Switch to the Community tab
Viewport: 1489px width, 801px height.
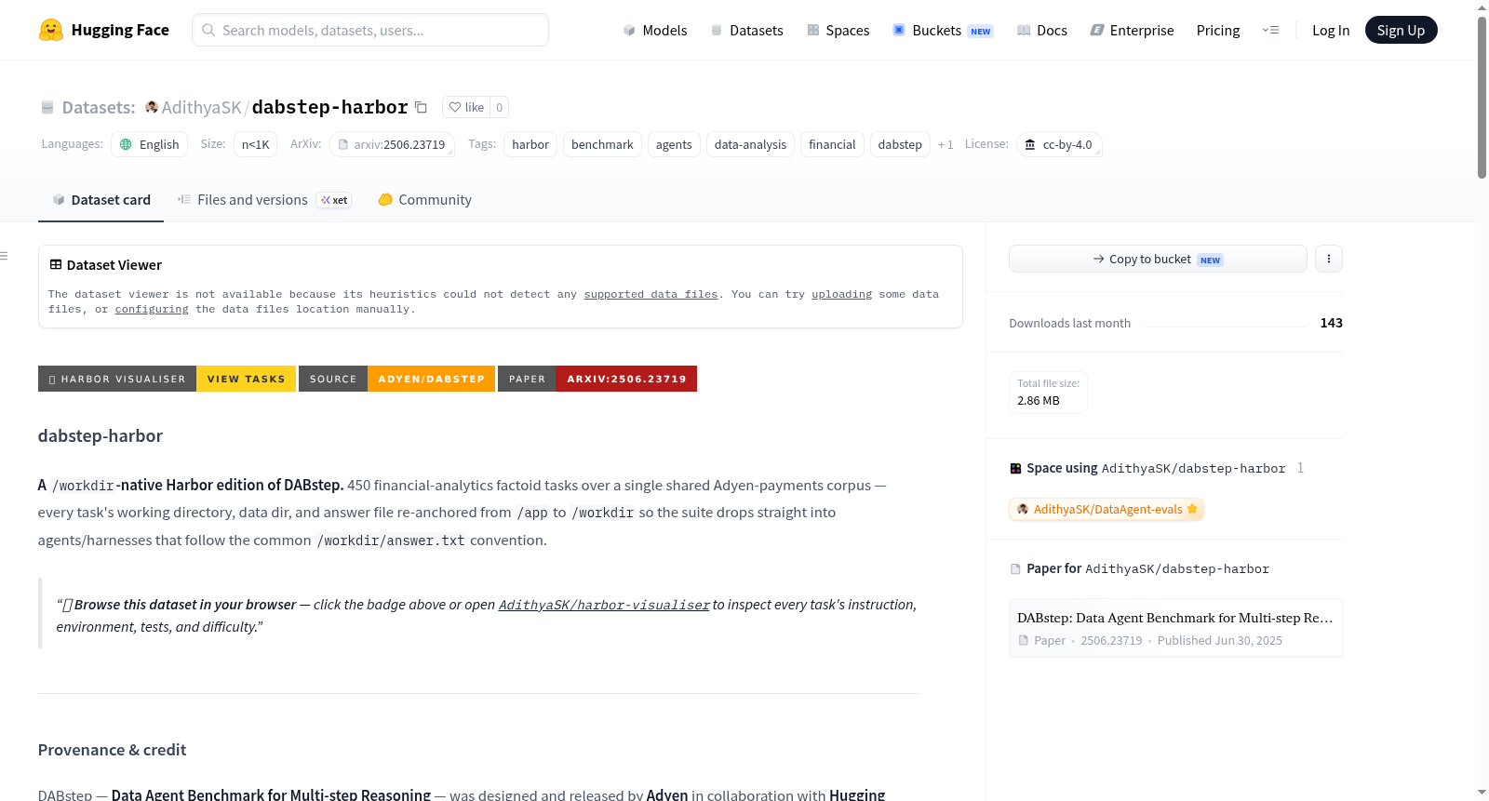(x=424, y=200)
